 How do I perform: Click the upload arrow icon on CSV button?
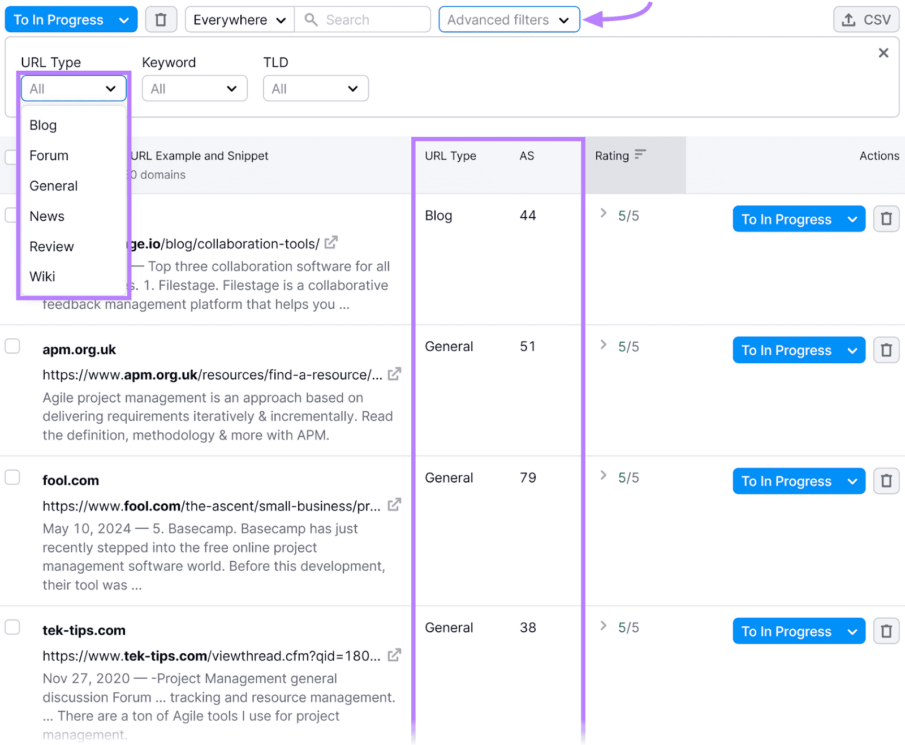848,20
